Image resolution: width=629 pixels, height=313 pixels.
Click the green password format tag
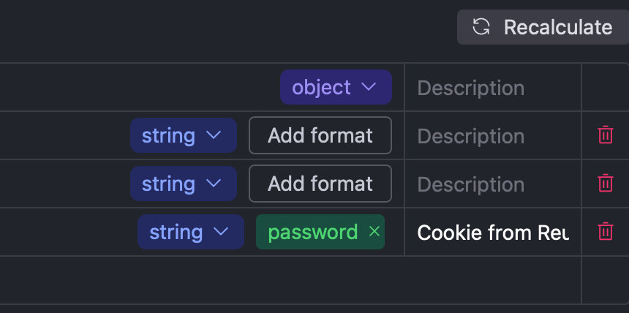312,233
